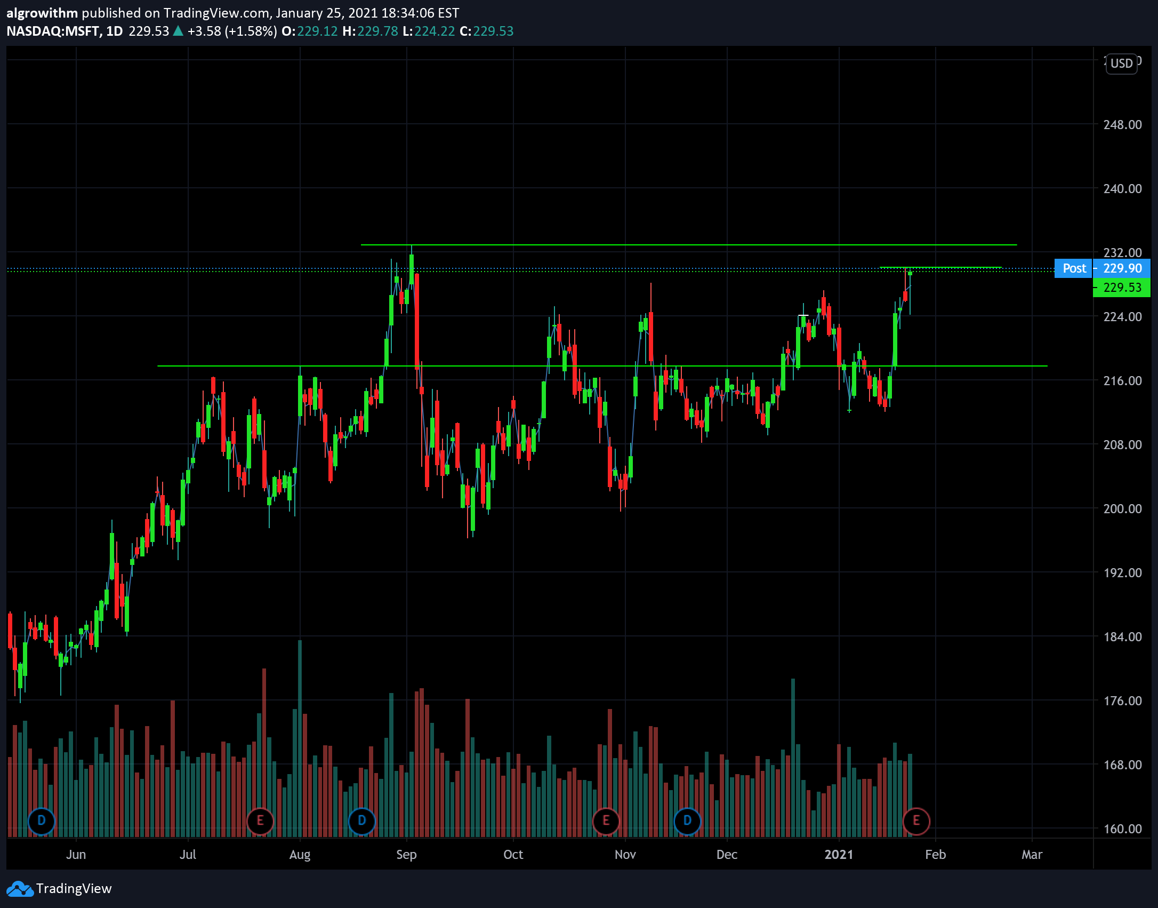
Task: Click the green 229.53 last price label
Action: pyautogui.click(x=1122, y=288)
